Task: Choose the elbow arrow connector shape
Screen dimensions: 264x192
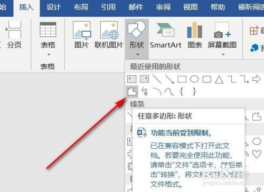Action: (x=244, y=79)
